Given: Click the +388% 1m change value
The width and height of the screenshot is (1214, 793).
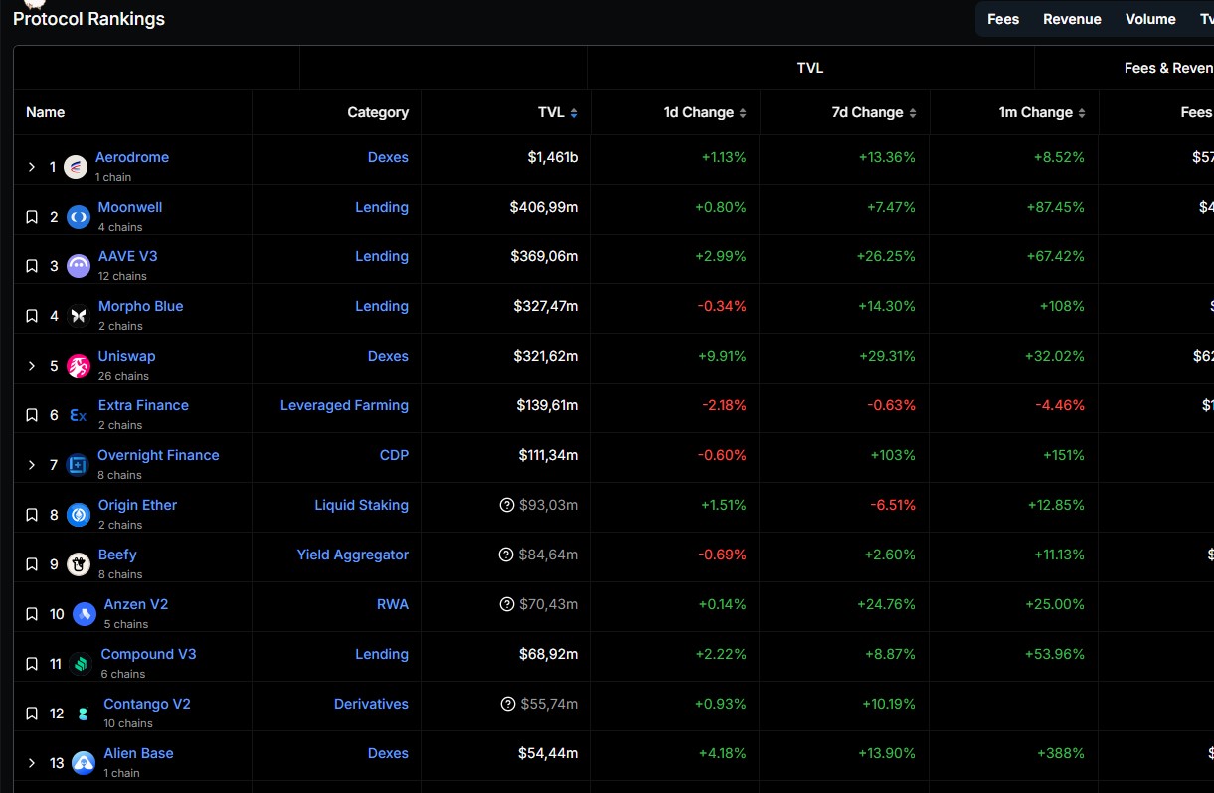Looking at the screenshot, I should [1061, 753].
